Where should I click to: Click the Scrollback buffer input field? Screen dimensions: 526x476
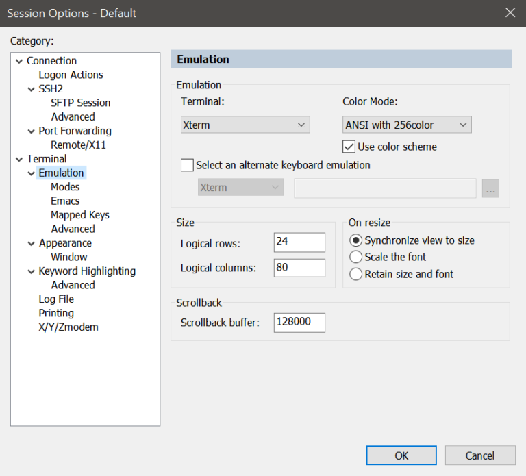299,323
